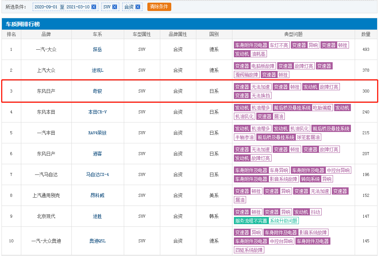Click the green 系统升级问题 tag for 途胜
The height and width of the screenshot is (256, 379).
tap(284, 220)
